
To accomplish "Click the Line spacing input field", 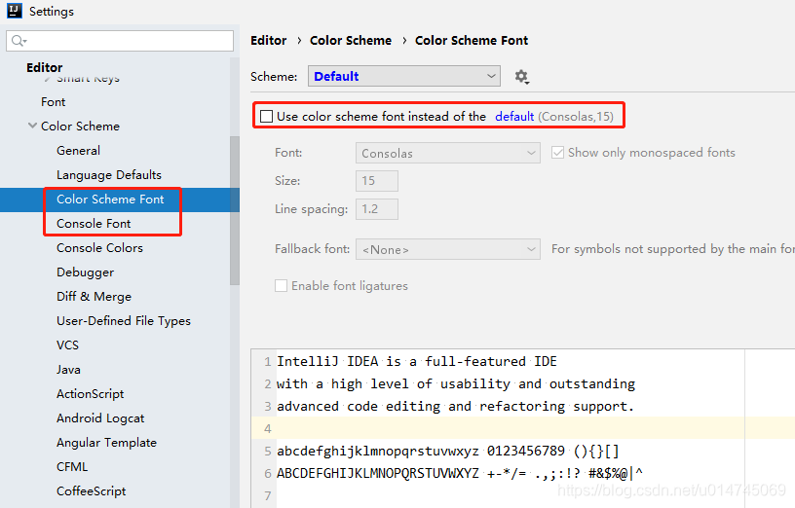I will click(x=377, y=209).
